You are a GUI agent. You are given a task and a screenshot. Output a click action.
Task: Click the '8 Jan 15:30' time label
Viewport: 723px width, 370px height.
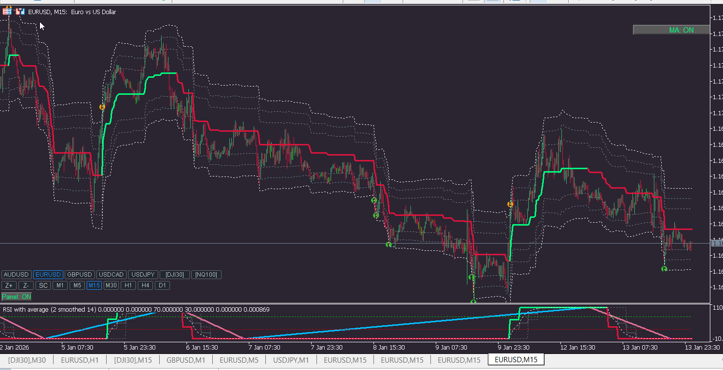tap(389, 348)
